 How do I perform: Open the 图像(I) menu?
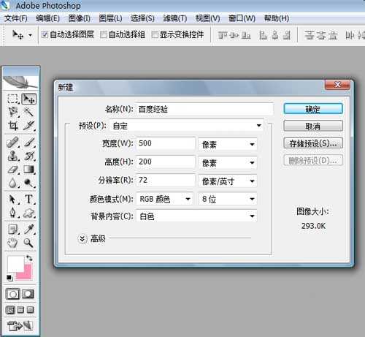pyautogui.click(x=80, y=18)
